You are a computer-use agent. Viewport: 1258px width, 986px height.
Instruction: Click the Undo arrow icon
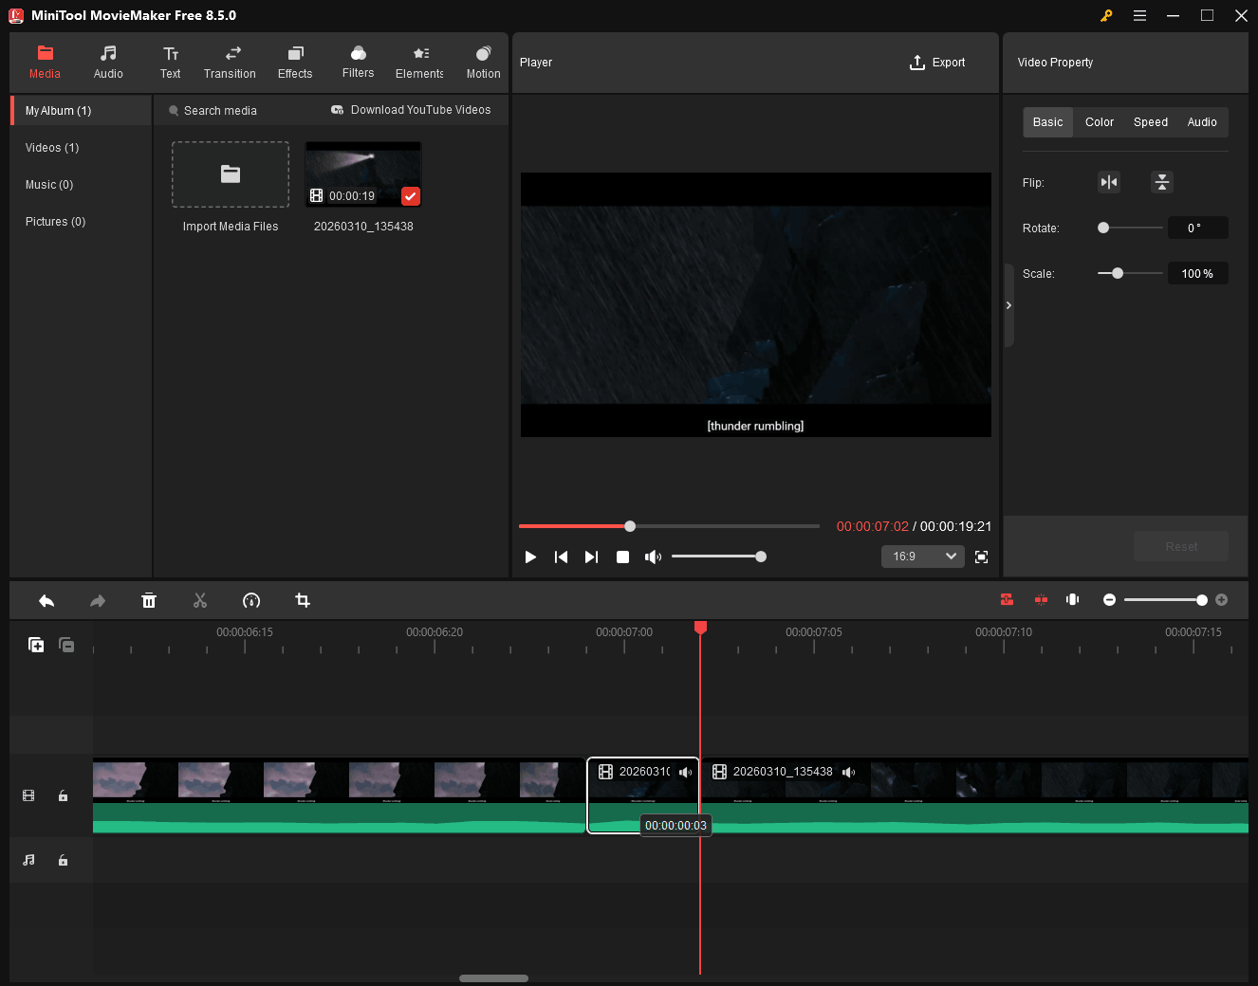click(x=46, y=600)
